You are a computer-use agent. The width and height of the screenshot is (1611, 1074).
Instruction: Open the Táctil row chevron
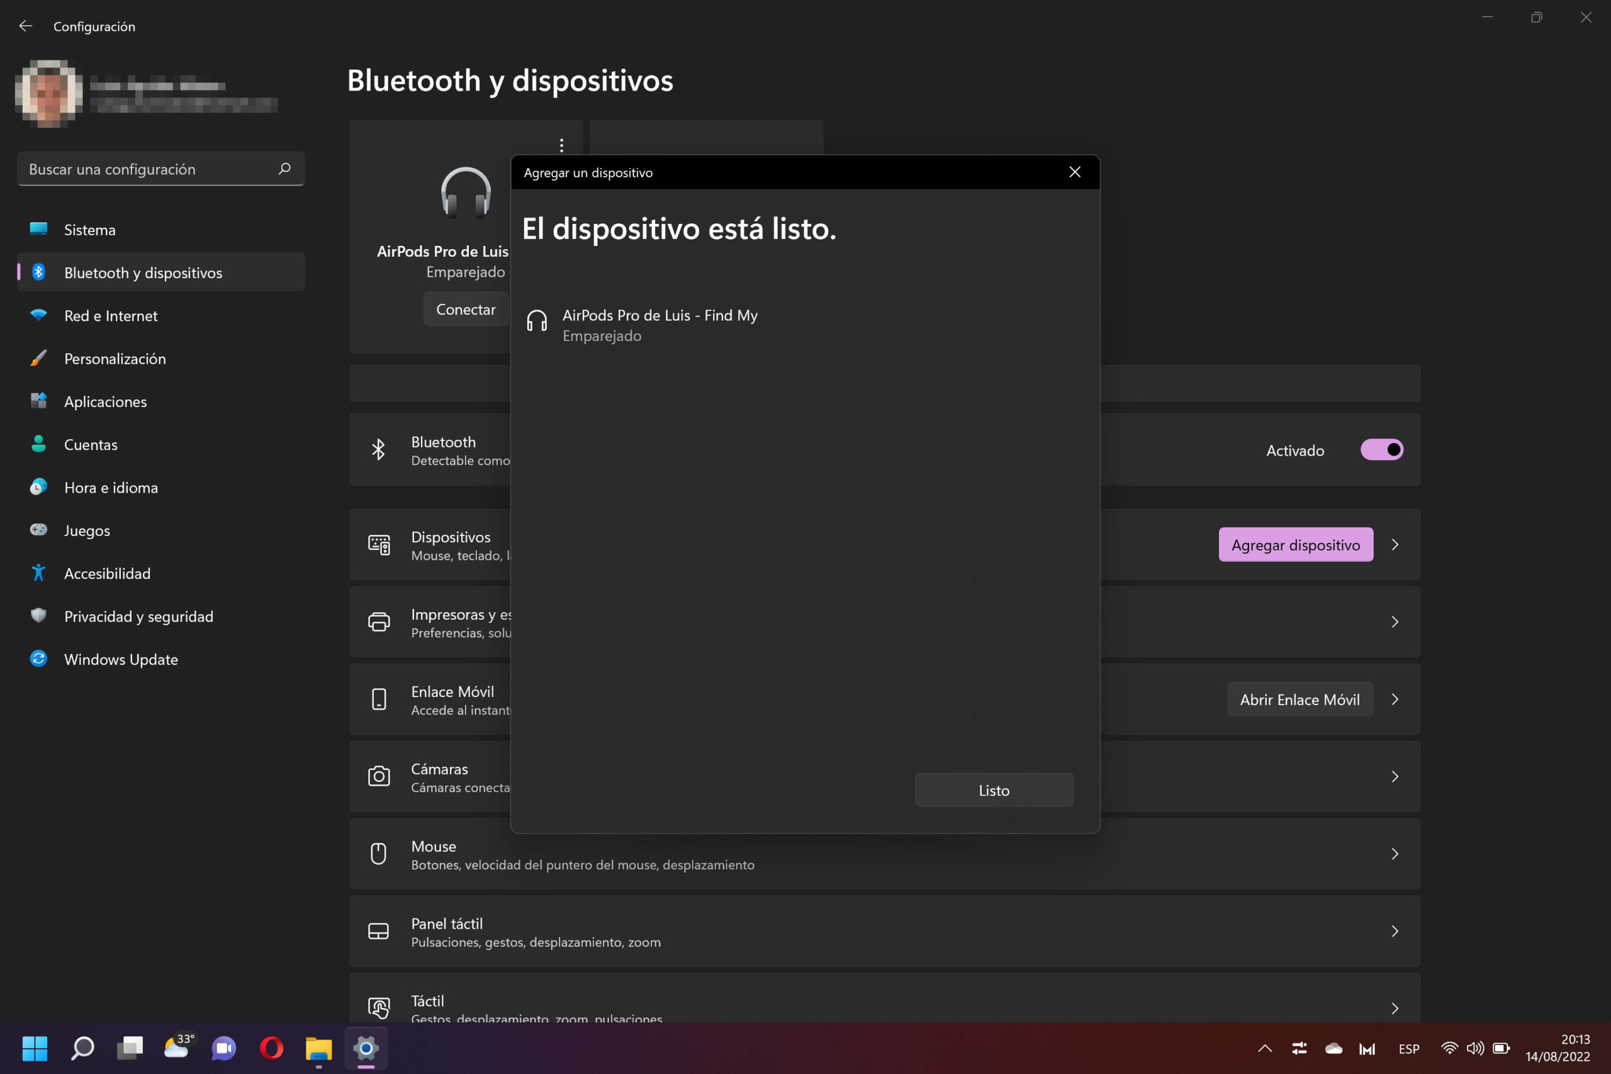(1395, 1008)
